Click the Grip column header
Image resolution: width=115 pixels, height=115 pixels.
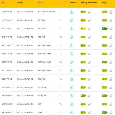click(x=104, y=3)
